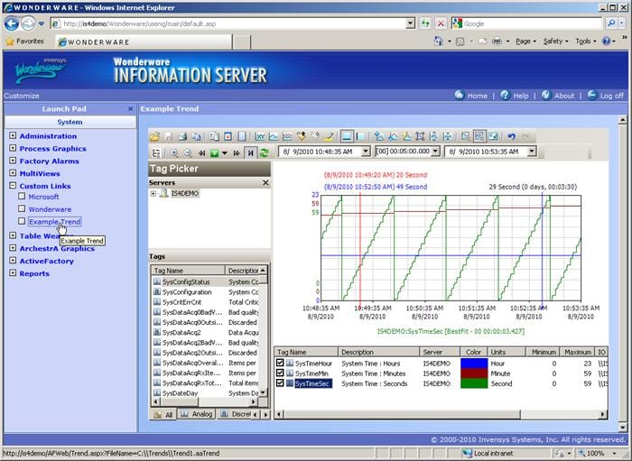Image resolution: width=632 pixels, height=461 pixels.
Task: Click the Google search magnifier button
Action: [x=611, y=23]
